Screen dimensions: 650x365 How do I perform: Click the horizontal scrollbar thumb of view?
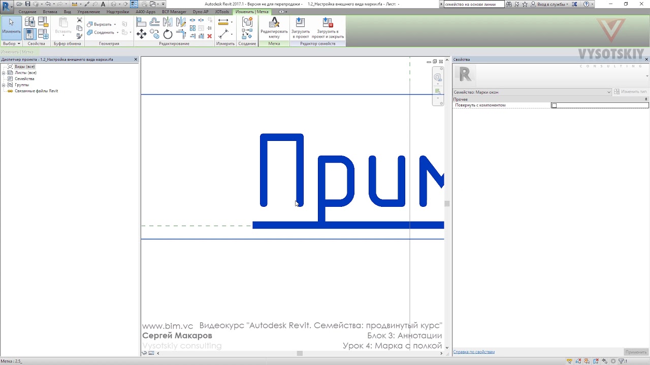pos(300,353)
